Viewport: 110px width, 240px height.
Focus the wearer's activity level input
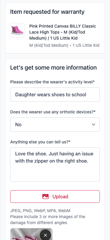[x=55, y=94]
